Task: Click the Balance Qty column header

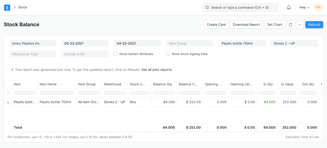Action: 163,84
